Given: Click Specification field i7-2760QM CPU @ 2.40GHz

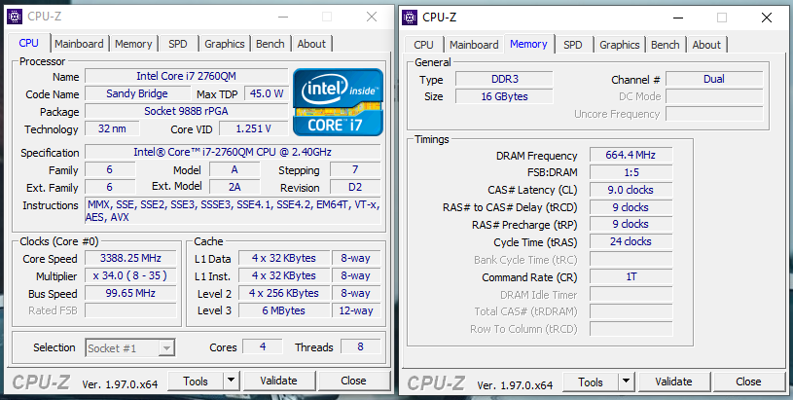Looking at the screenshot, I should (233, 152).
